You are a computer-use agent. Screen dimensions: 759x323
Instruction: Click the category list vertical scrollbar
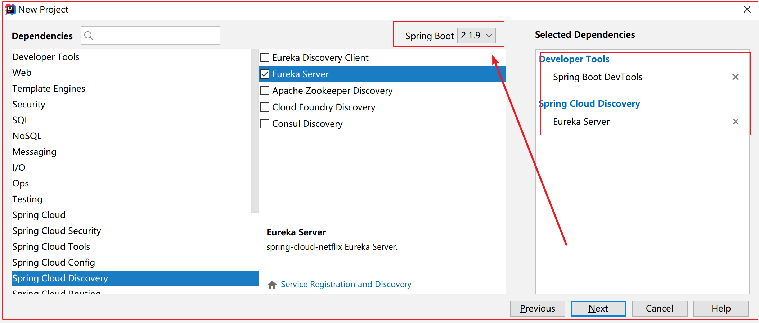(x=255, y=131)
